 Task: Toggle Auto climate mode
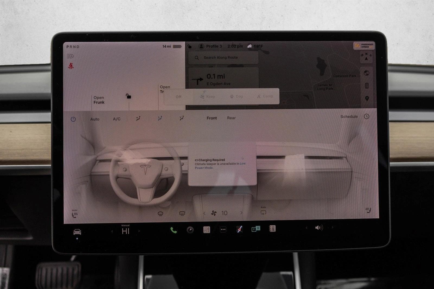(x=95, y=119)
